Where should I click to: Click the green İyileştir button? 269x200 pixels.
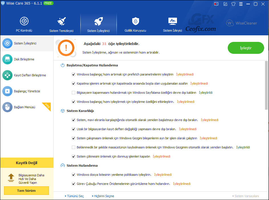[246, 48]
